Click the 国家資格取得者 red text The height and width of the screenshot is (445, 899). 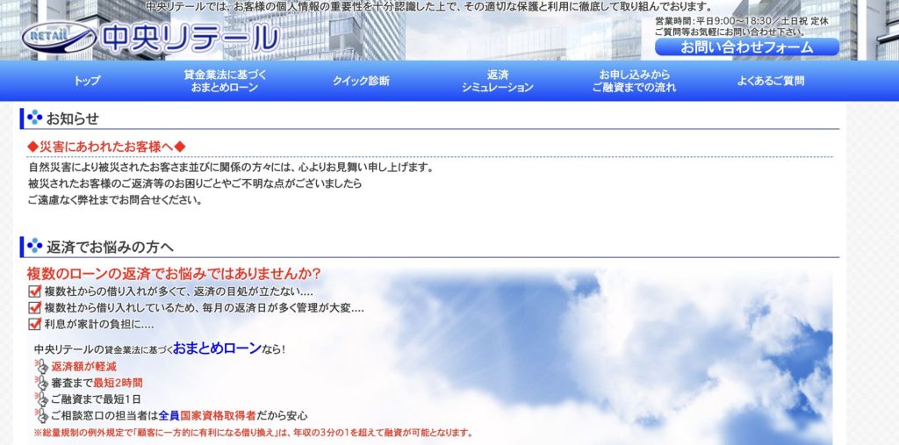click(x=218, y=416)
